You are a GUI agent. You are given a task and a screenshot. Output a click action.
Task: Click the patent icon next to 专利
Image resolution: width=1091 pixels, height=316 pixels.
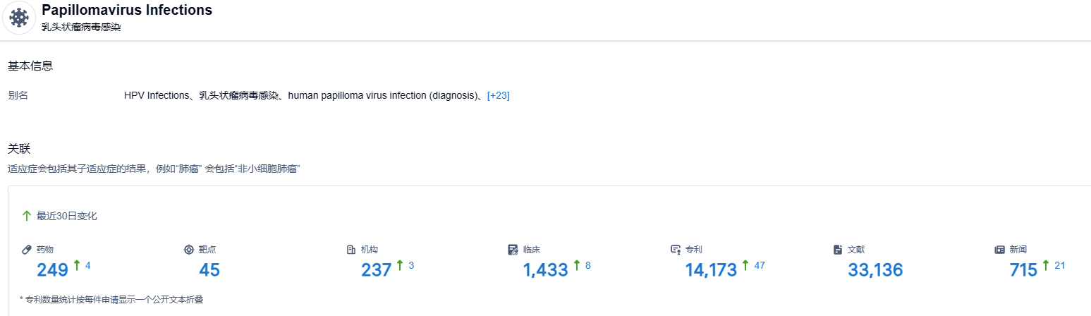[675, 250]
